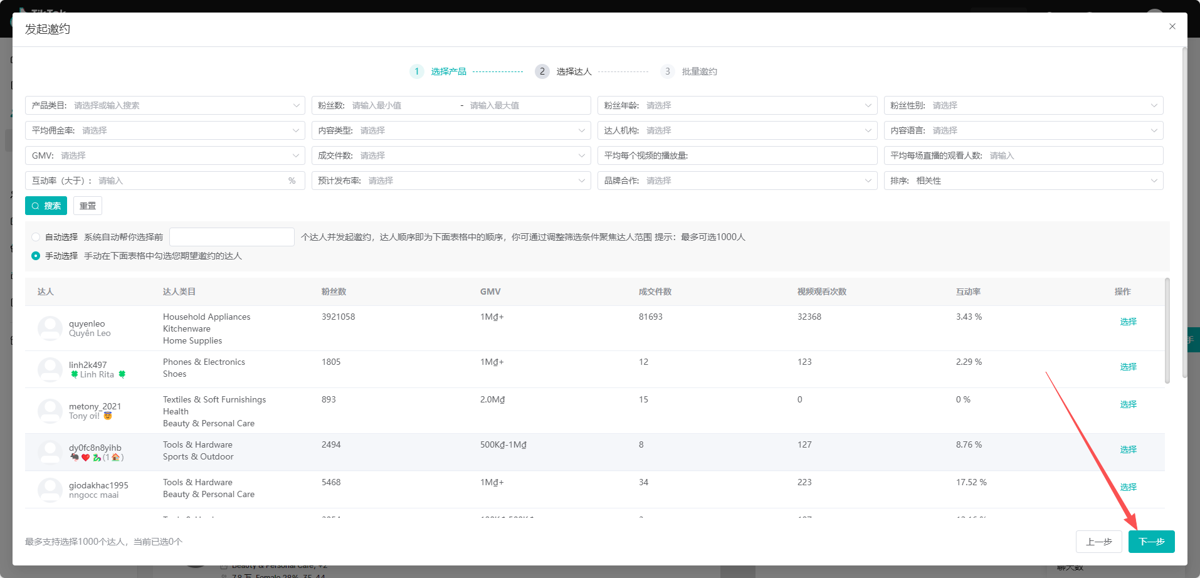Select the 自动选择 radio option

(x=36, y=237)
